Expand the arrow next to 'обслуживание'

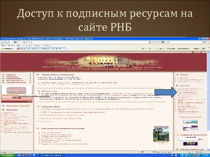tap(30, 80)
